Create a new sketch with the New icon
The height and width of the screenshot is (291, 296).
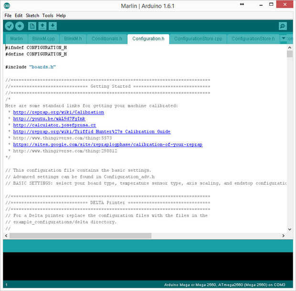coord(32,26)
